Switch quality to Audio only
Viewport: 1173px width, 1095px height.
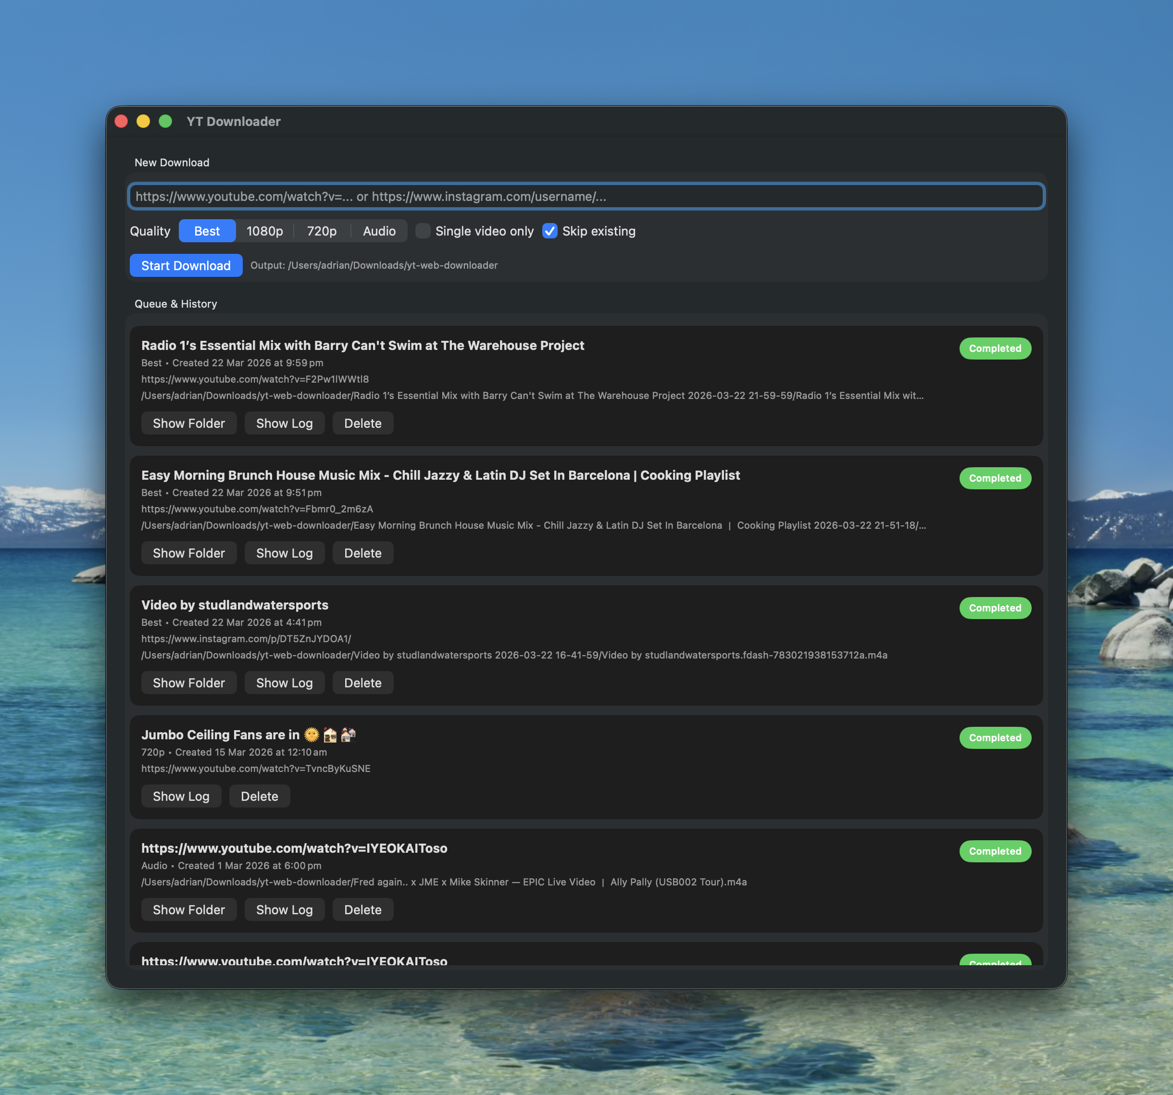coord(378,231)
